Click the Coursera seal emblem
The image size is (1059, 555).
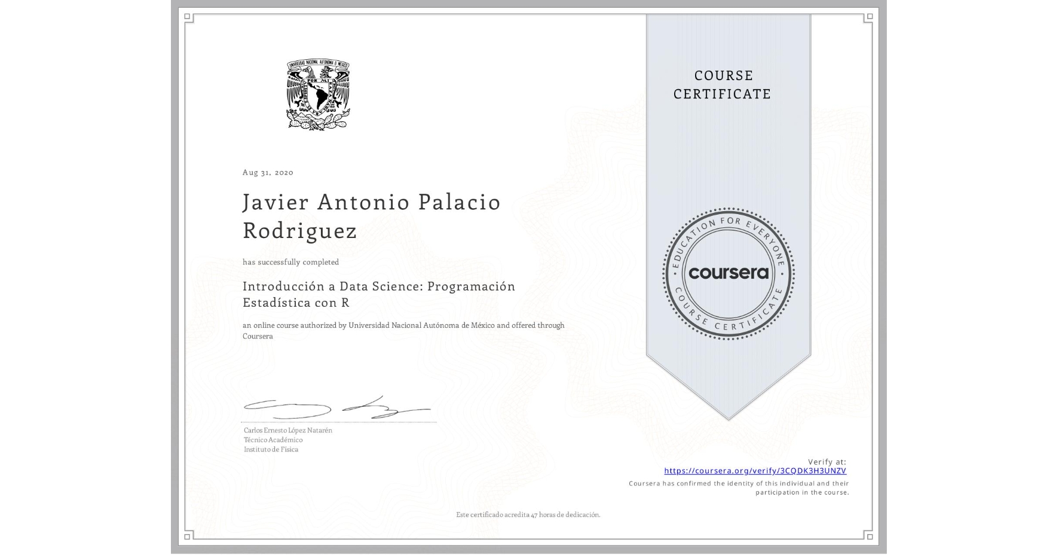click(728, 273)
